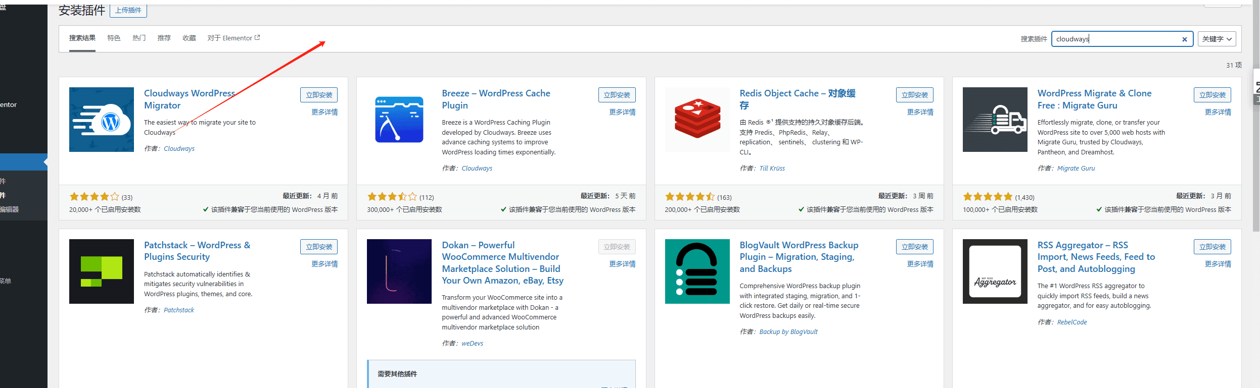Image resolution: width=1260 pixels, height=388 pixels.
Task: Open 更多详情 for BlogVault Backup
Action: (x=920, y=264)
